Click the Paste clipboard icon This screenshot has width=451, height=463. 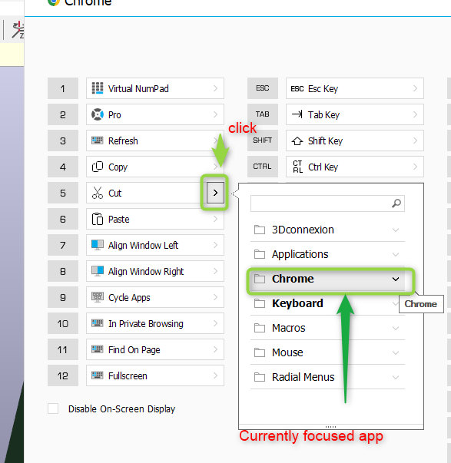click(98, 219)
